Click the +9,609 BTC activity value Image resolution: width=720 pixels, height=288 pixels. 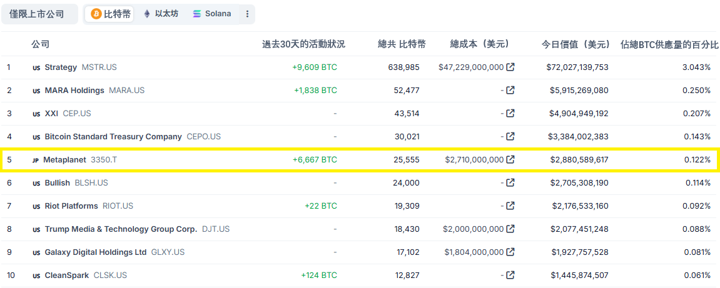pyautogui.click(x=315, y=67)
